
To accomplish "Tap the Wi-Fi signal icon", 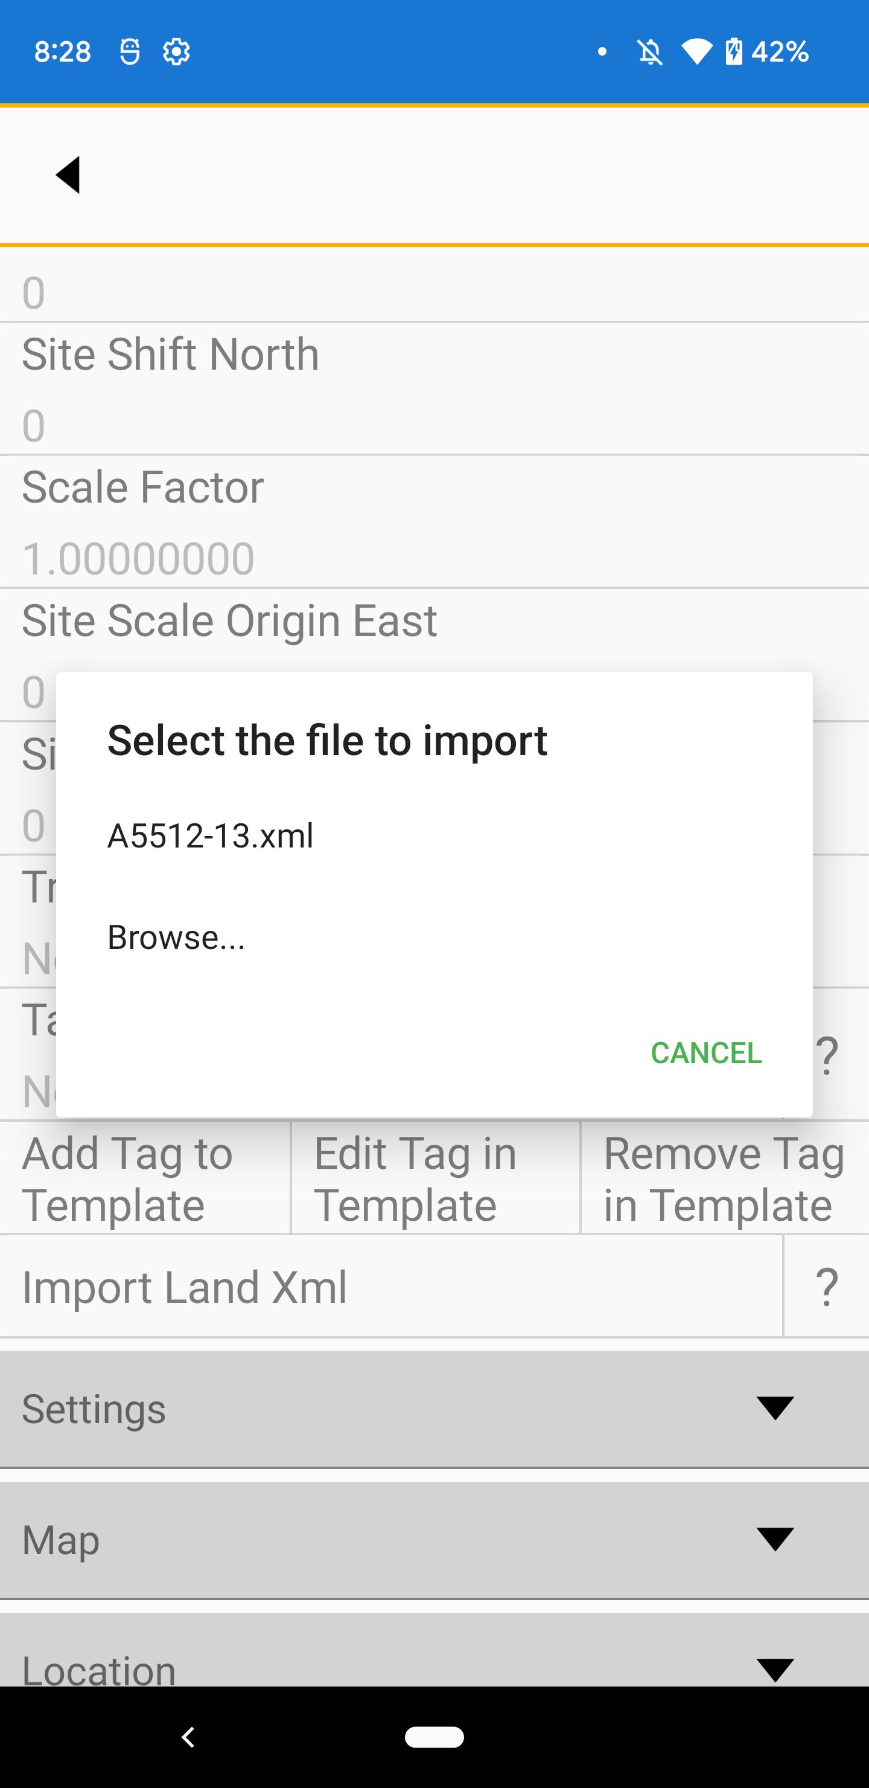I will click(696, 51).
